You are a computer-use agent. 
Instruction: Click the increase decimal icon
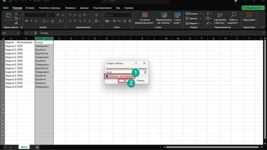coord(124,21)
